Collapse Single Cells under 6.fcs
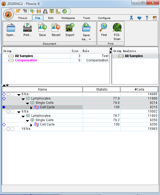 pyautogui.click(x=27, y=104)
